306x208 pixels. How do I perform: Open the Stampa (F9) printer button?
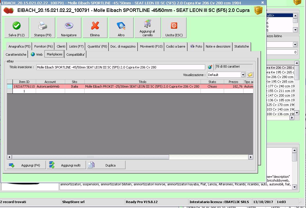[42, 28]
